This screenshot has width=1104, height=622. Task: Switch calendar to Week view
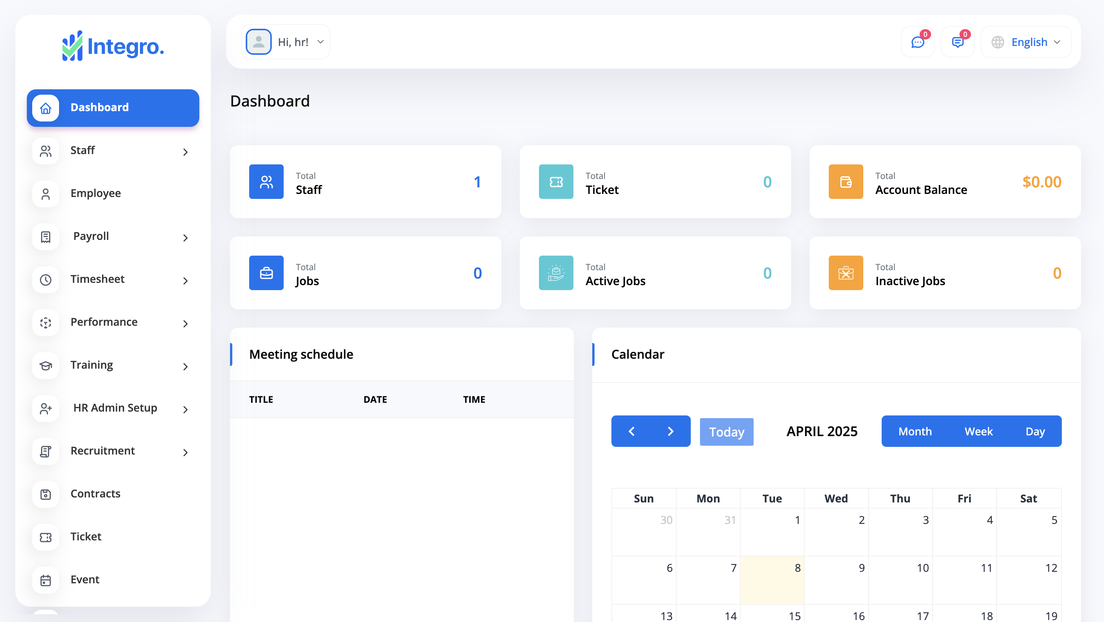[978, 432]
